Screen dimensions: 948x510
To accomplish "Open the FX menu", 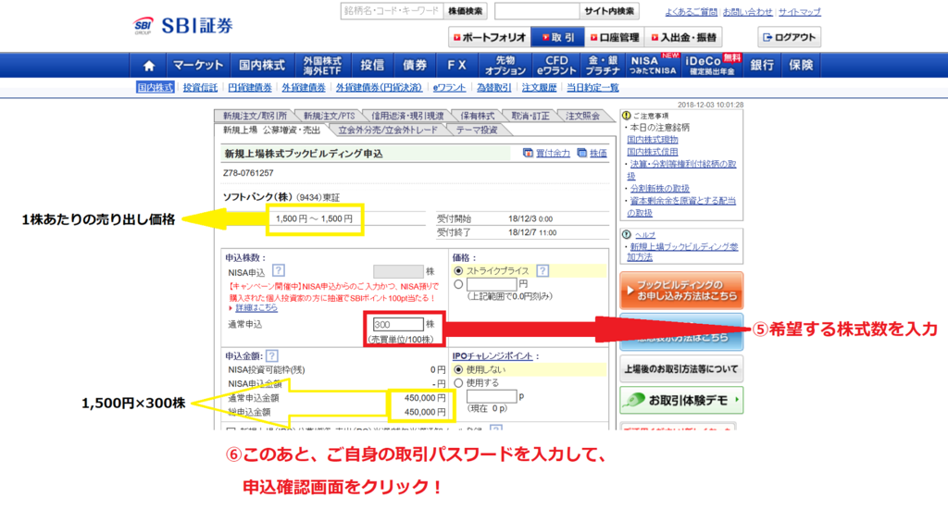I will tap(456, 66).
